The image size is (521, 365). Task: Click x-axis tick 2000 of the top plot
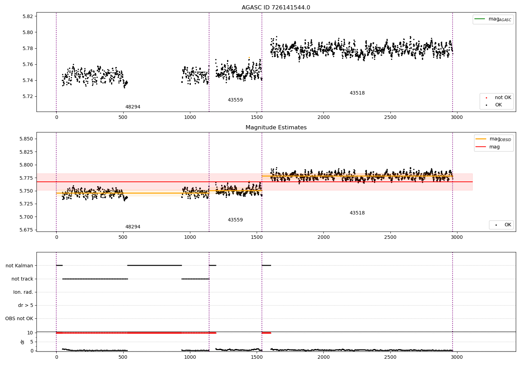point(323,117)
